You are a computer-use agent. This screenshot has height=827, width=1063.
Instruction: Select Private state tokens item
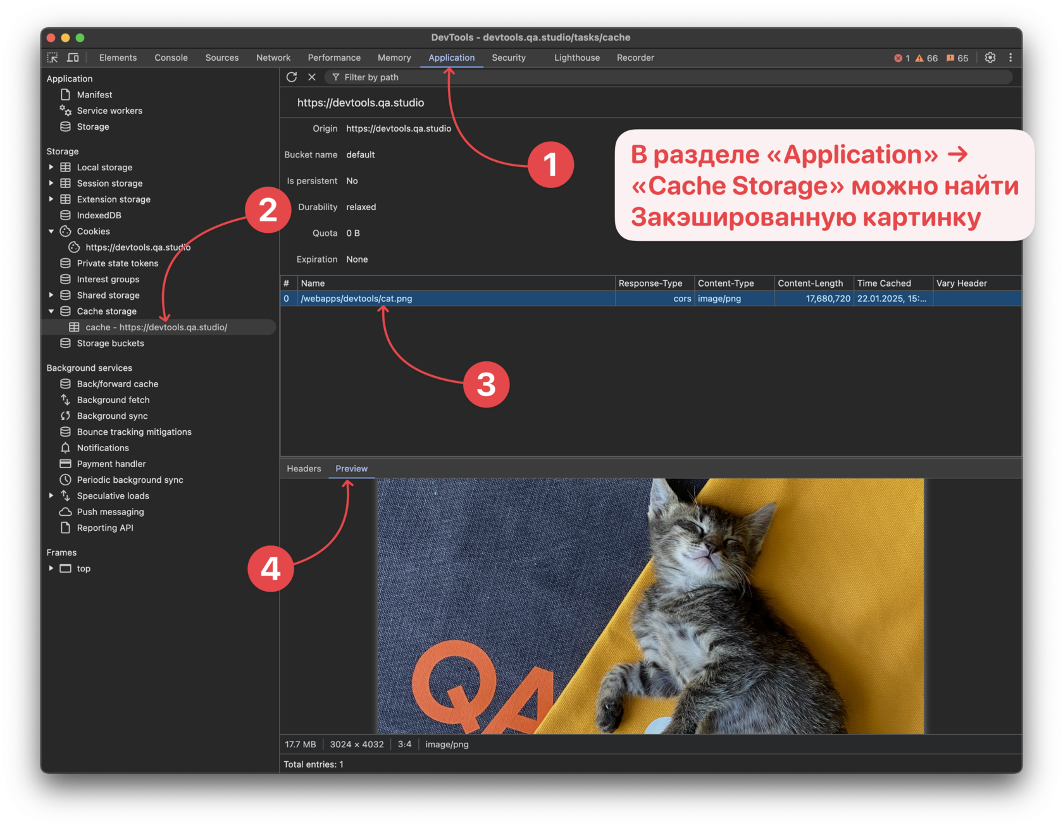pyautogui.click(x=118, y=263)
